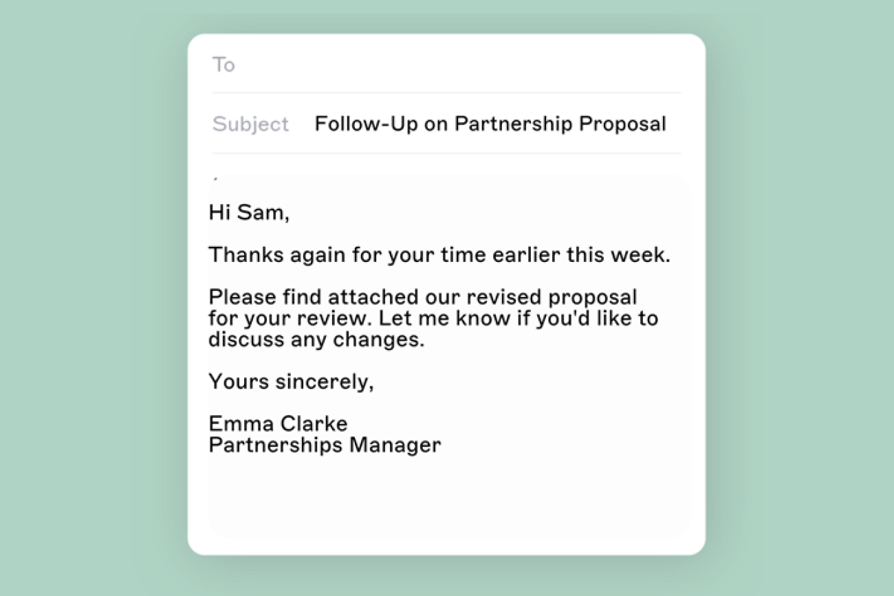Click the subject text "Follow-Up on Partnership Proposal"

tap(490, 124)
